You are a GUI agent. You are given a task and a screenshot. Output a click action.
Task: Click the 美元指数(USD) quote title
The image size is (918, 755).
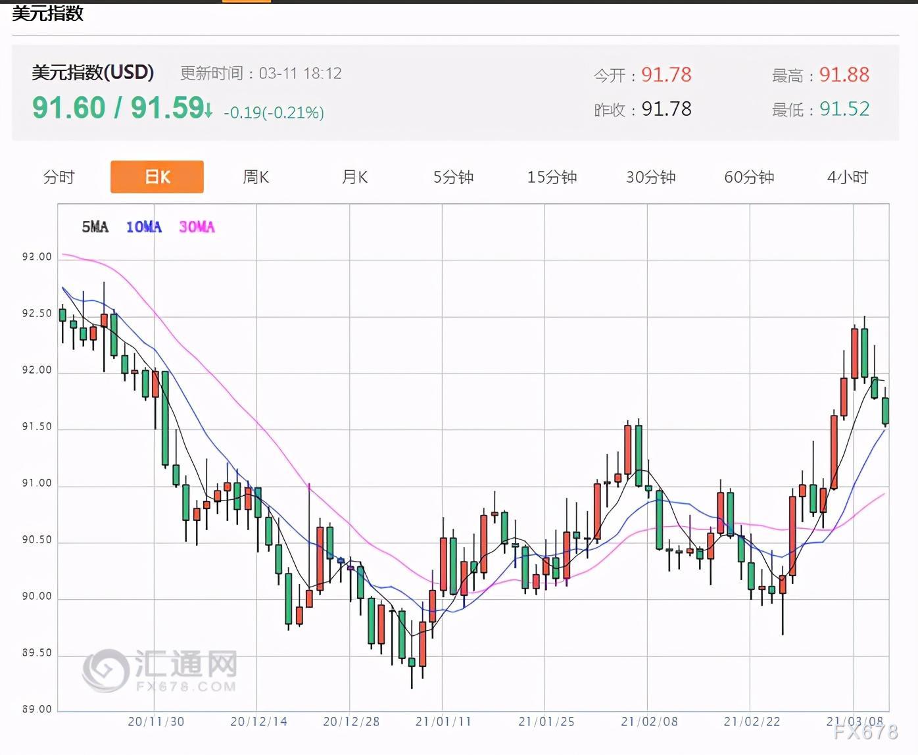(93, 72)
